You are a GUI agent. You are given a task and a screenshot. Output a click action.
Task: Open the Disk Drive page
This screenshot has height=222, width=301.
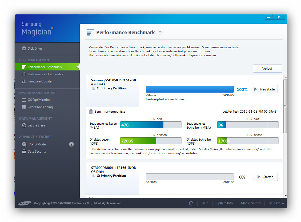click(35, 48)
